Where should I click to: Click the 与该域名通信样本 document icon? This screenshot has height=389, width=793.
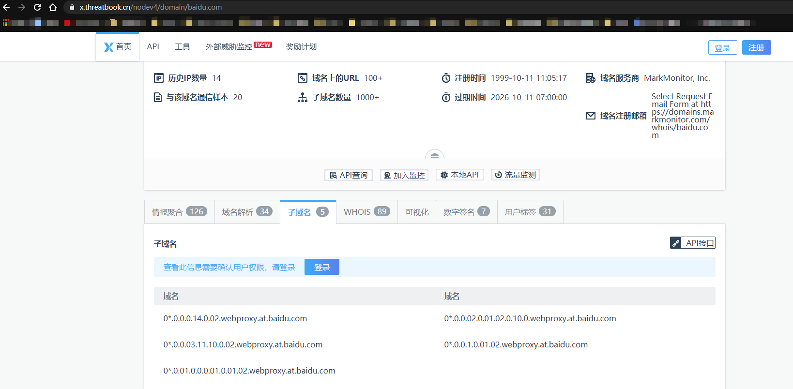coord(158,97)
